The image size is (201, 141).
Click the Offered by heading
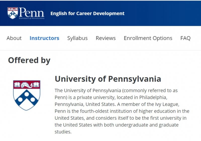click(29, 60)
